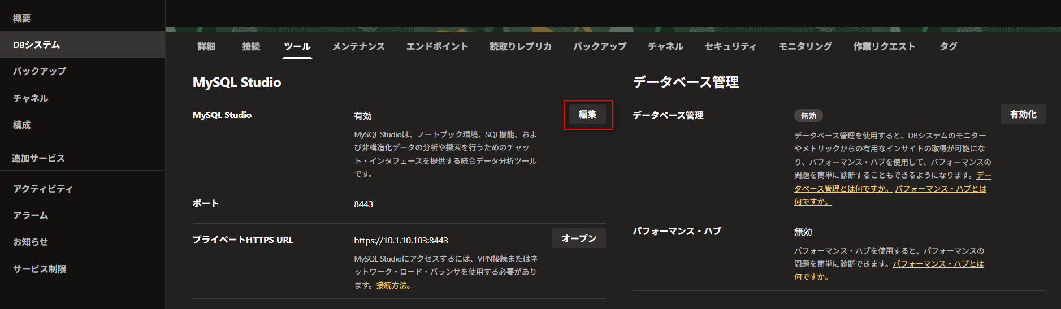The width and height of the screenshot is (1061, 309).
Task: Select the セキュリティ tab
Action: (730, 46)
